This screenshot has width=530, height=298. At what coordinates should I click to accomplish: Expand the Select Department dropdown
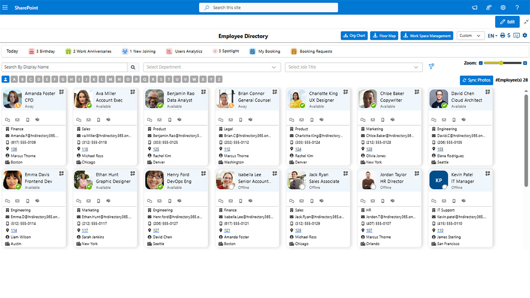coord(212,67)
